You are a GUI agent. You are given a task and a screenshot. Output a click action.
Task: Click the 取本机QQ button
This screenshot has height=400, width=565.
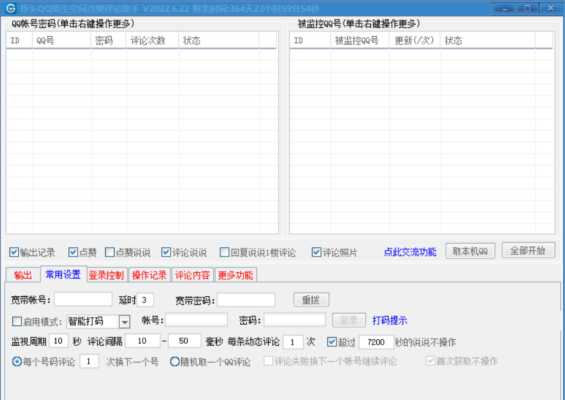coord(470,251)
